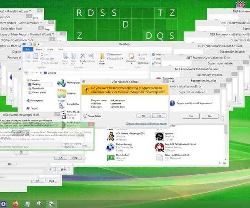Viewport: 250px width, 208px height.
Task: Select the New Text Document.txt file
Action: [172, 157]
